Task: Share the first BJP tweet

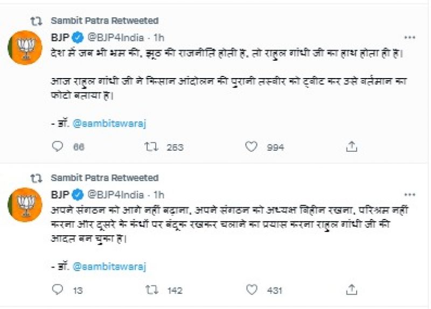Action: click(x=351, y=146)
